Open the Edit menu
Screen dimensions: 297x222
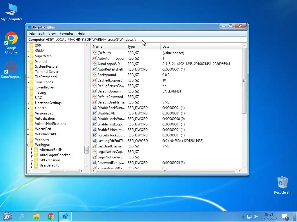(41, 34)
